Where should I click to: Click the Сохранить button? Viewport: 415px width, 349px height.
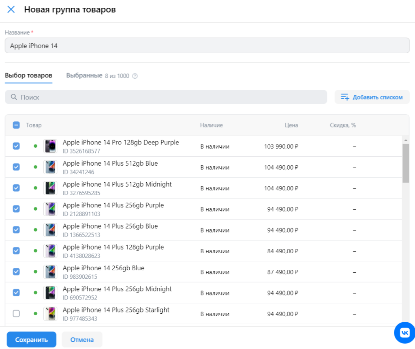32,339
